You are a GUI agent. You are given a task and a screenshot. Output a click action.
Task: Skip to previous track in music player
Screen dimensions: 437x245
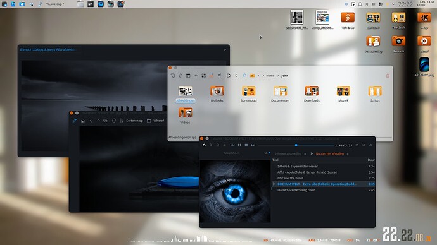click(x=232, y=145)
